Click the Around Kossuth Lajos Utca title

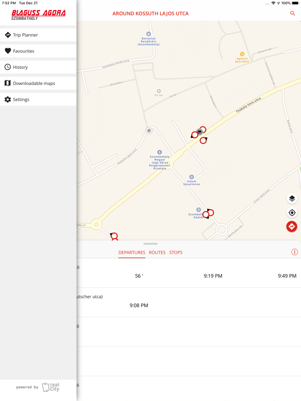pyautogui.click(x=150, y=14)
